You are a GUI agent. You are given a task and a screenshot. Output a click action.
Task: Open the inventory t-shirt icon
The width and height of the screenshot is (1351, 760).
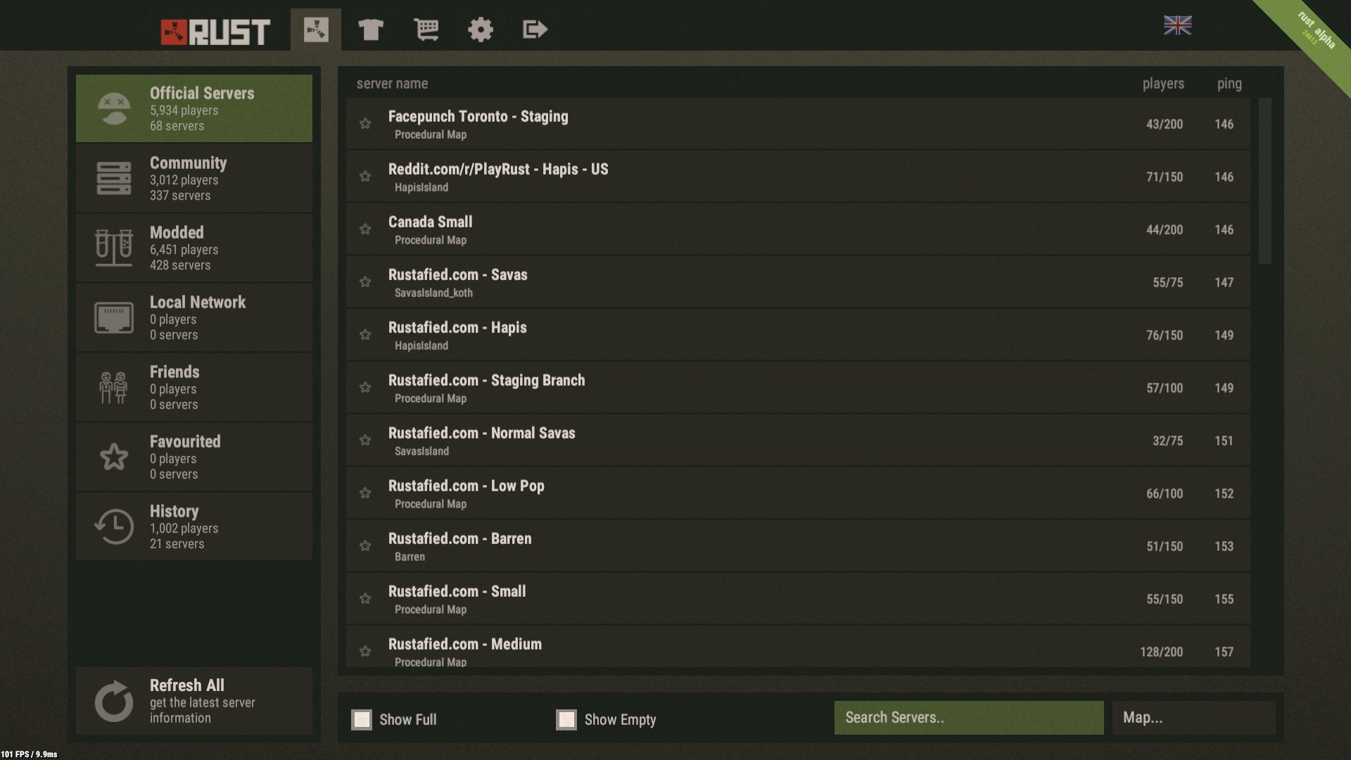point(370,30)
